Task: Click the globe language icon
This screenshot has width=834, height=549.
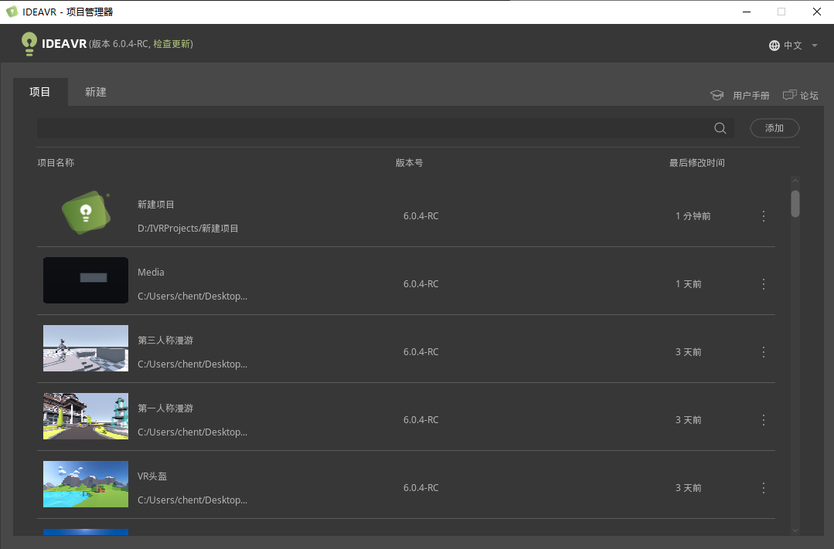Action: pos(774,46)
